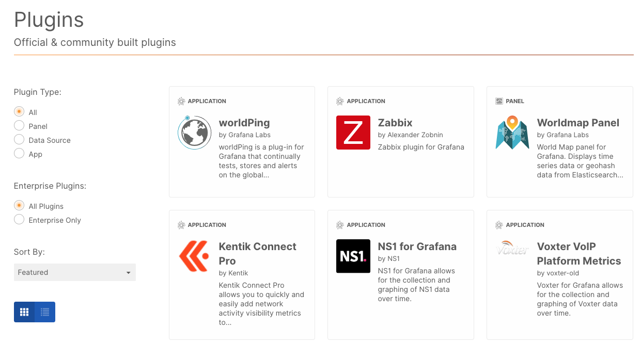The height and width of the screenshot is (345, 641).
Task: Click the 'Enterprise Plugins:' label
Action: point(50,186)
